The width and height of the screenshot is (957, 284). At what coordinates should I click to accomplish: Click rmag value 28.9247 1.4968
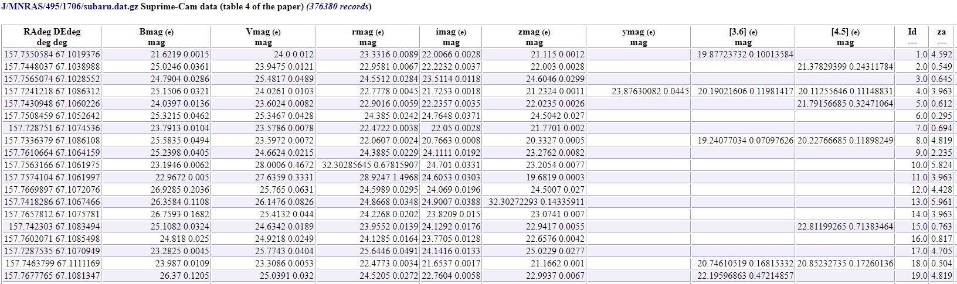[389, 177]
